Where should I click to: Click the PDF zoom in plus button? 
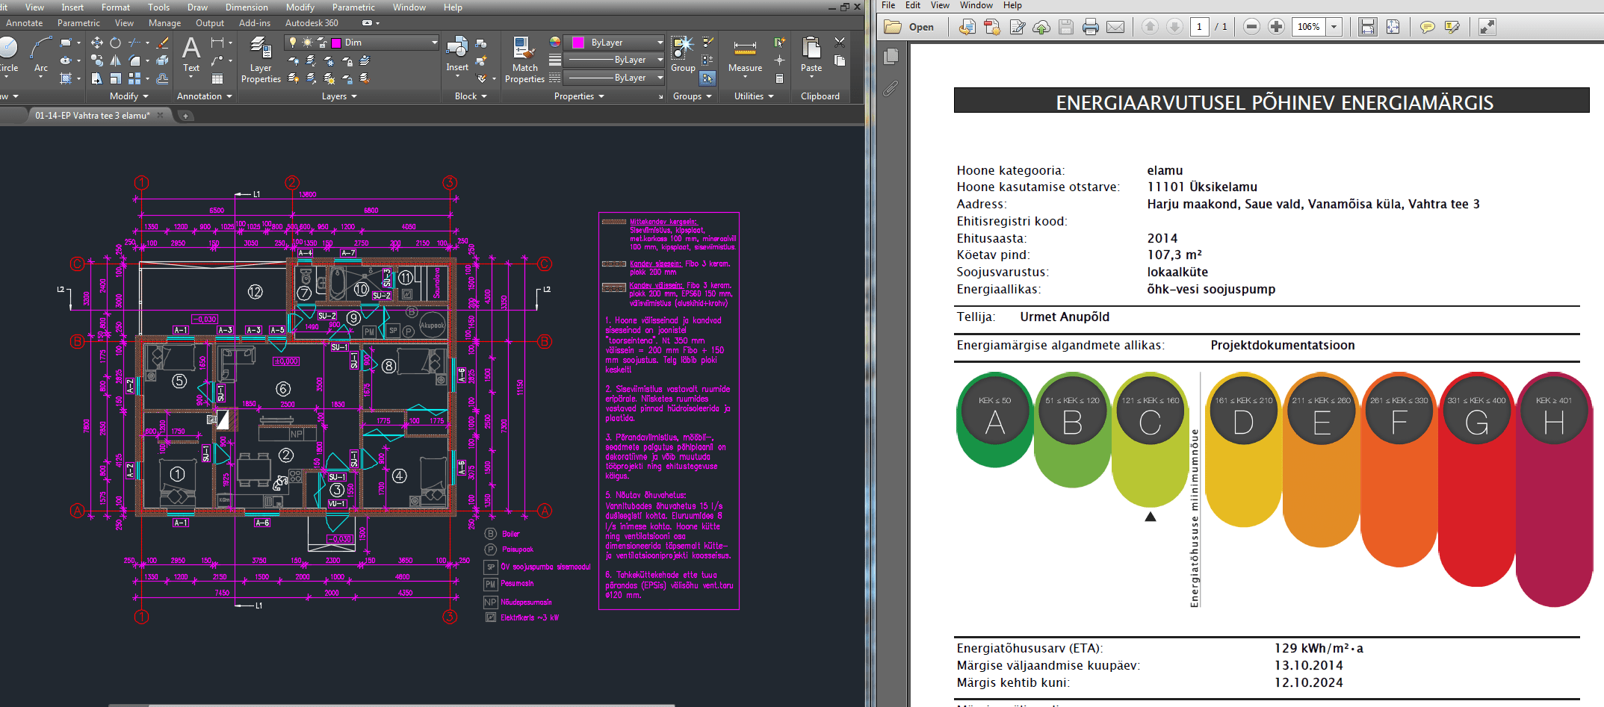pyautogui.click(x=1276, y=27)
